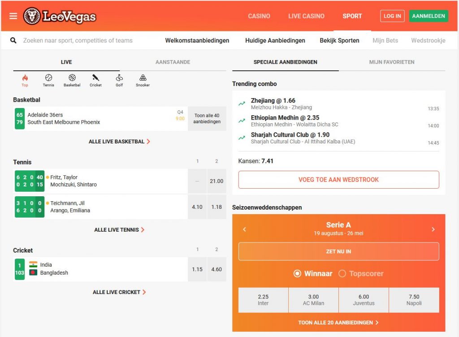
Task: Switch to the Mijn Favorieten tab
Action: pyautogui.click(x=392, y=62)
